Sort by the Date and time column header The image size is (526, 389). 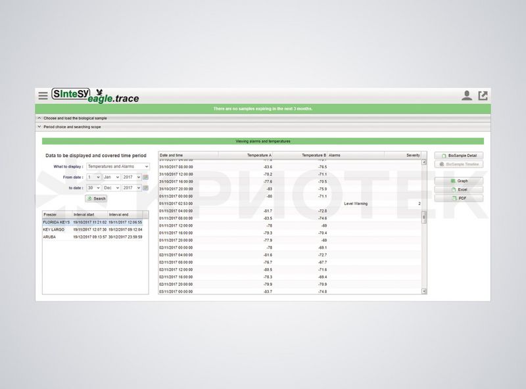click(x=189, y=155)
